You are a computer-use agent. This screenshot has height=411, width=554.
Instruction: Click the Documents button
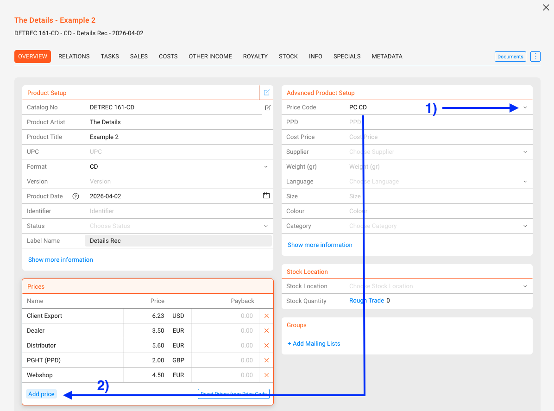[x=510, y=57]
